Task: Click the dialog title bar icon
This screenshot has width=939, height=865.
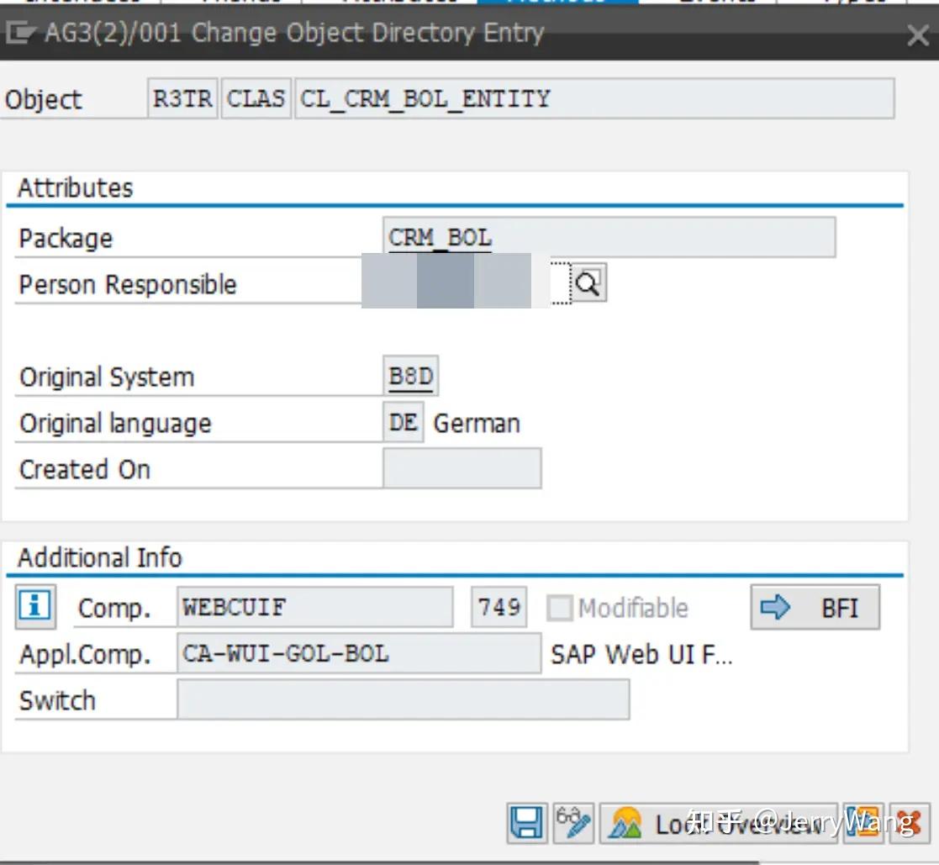Action: [20, 34]
